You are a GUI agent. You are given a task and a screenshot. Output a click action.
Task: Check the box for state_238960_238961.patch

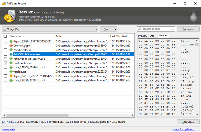5,67
